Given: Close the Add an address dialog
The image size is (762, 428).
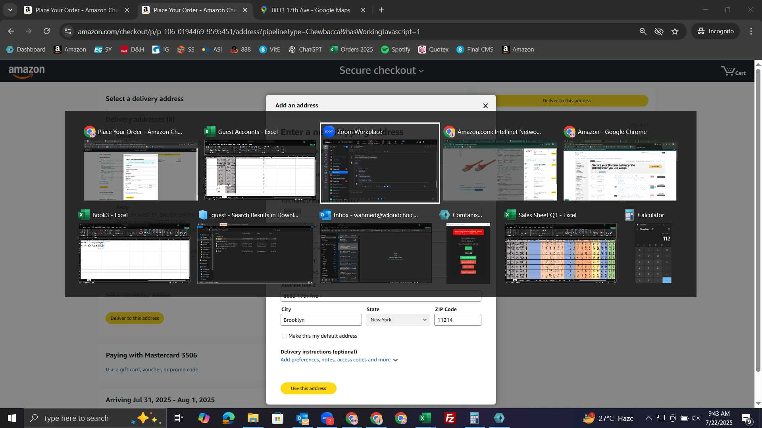Looking at the screenshot, I should coord(485,106).
